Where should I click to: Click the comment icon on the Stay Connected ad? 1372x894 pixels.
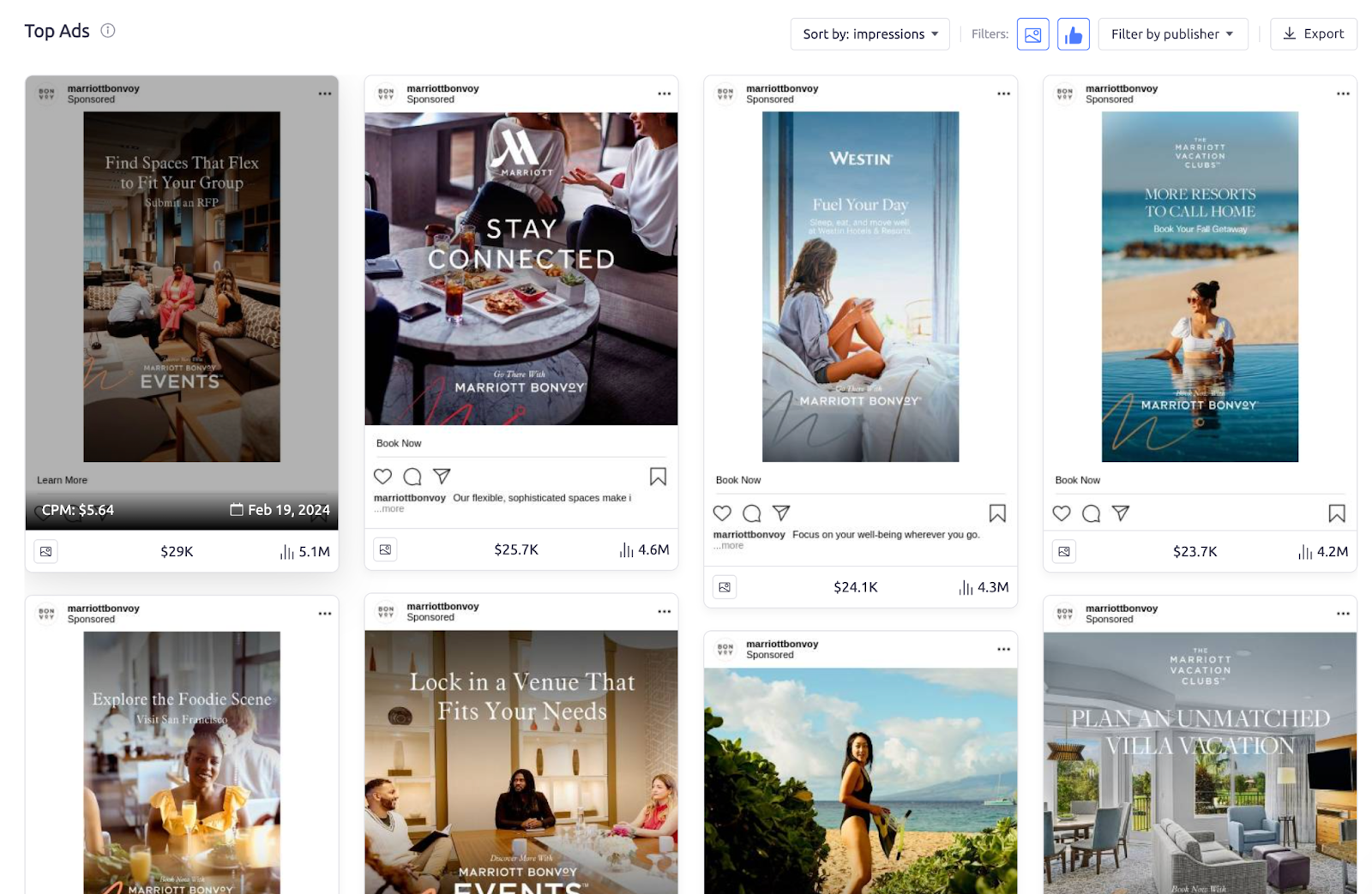412,477
